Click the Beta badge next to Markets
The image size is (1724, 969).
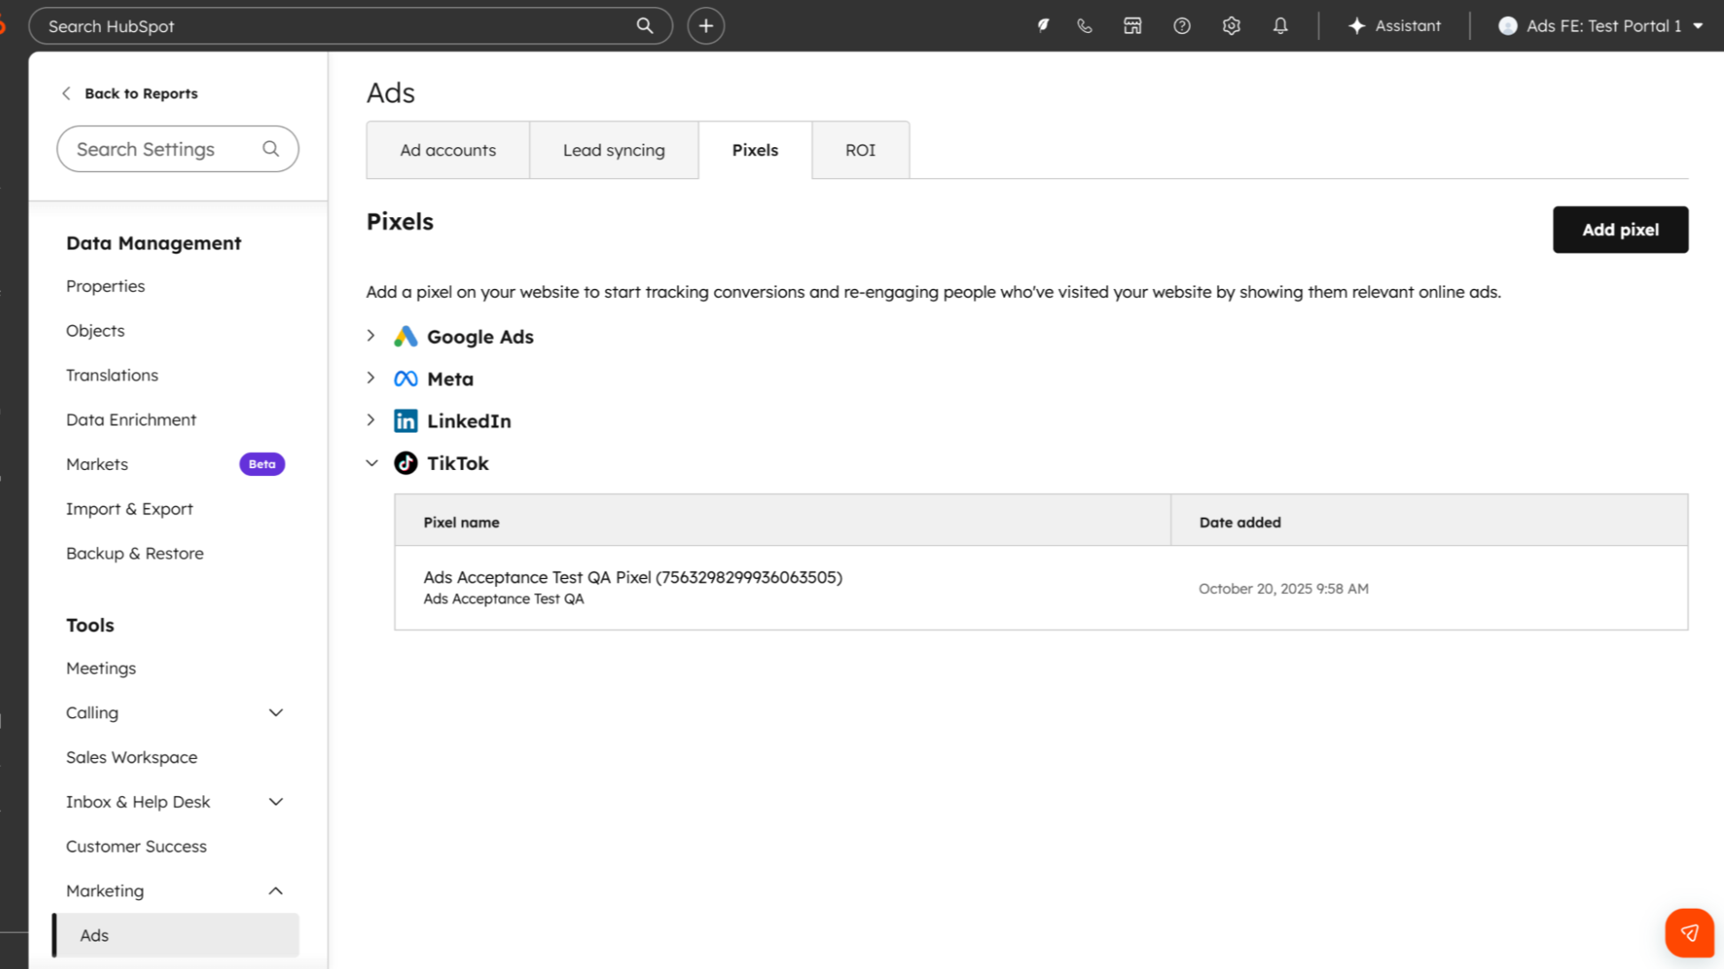(x=262, y=464)
